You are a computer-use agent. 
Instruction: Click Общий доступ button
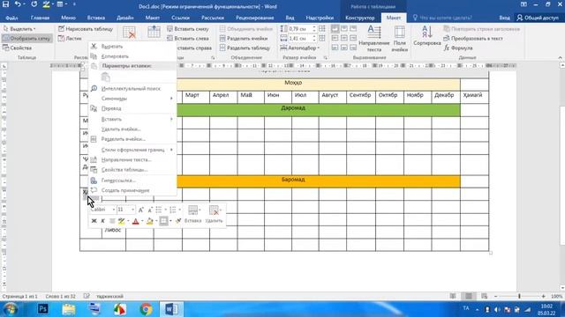pyautogui.click(x=538, y=18)
